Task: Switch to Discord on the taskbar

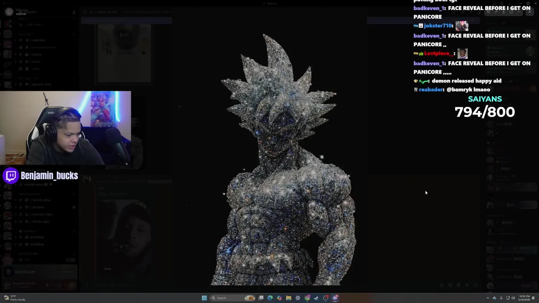Action: [x=335, y=298]
